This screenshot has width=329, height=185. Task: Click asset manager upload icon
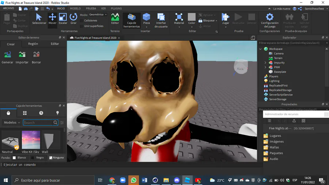click(x=294, y=121)
